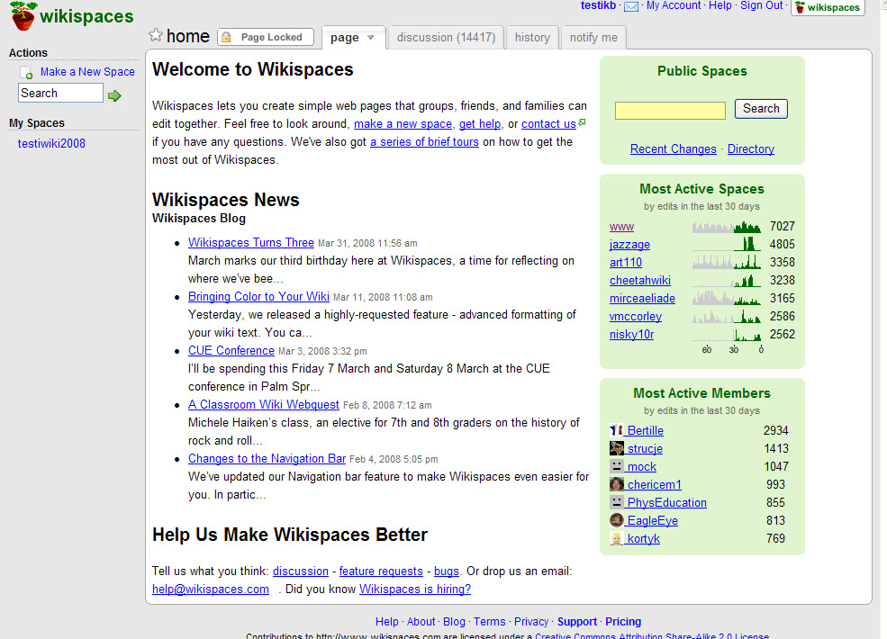Open the cheetahwiki space link
The image size is (887, 639).
(x=639, y=281)
